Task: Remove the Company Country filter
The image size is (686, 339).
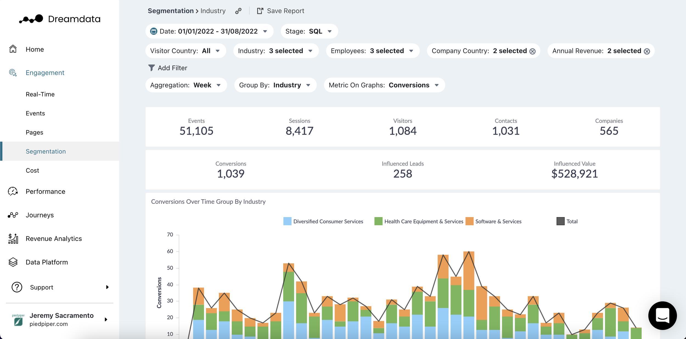Action: coord(532,51)
